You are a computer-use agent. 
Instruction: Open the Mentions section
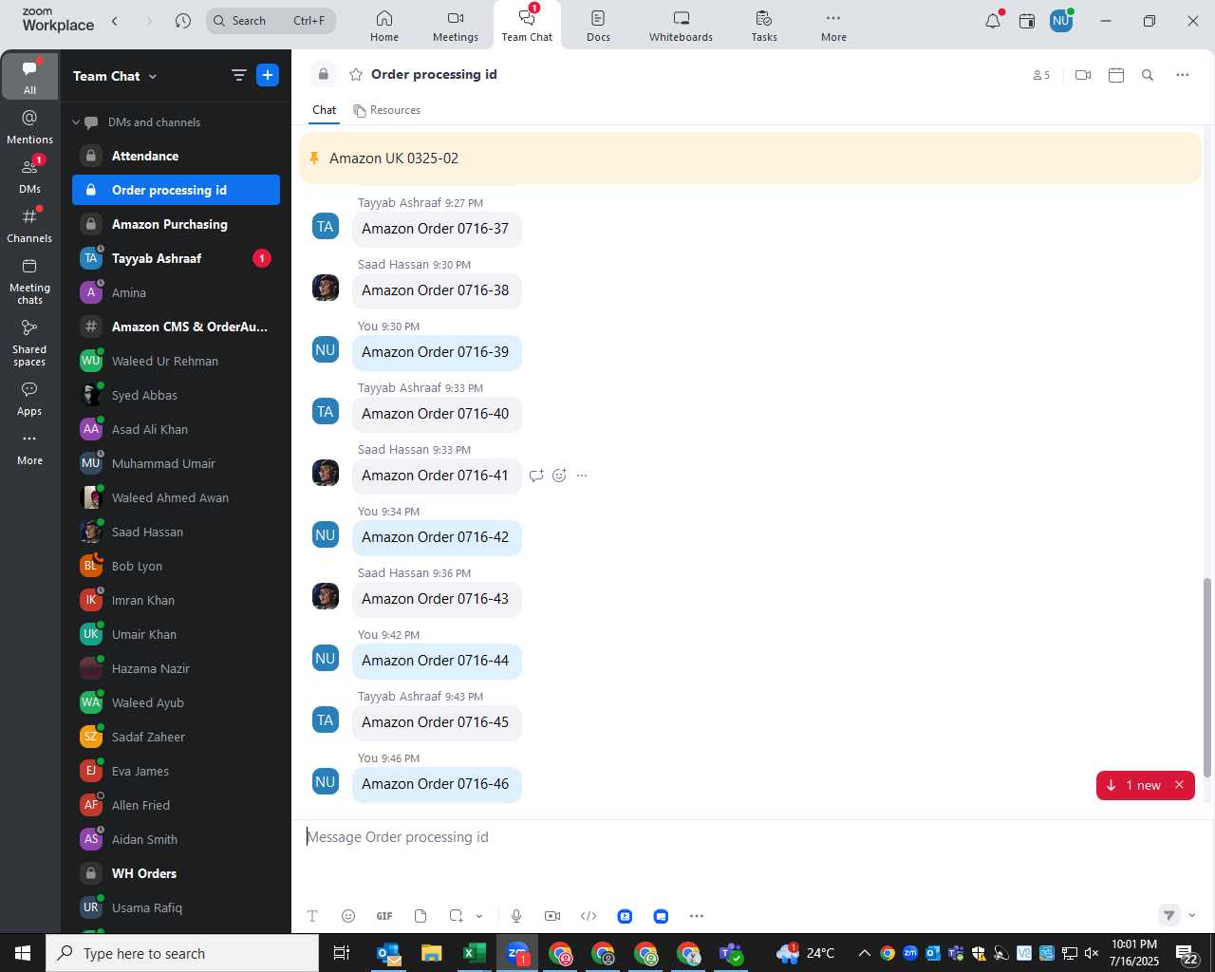[x=29, y=127]
